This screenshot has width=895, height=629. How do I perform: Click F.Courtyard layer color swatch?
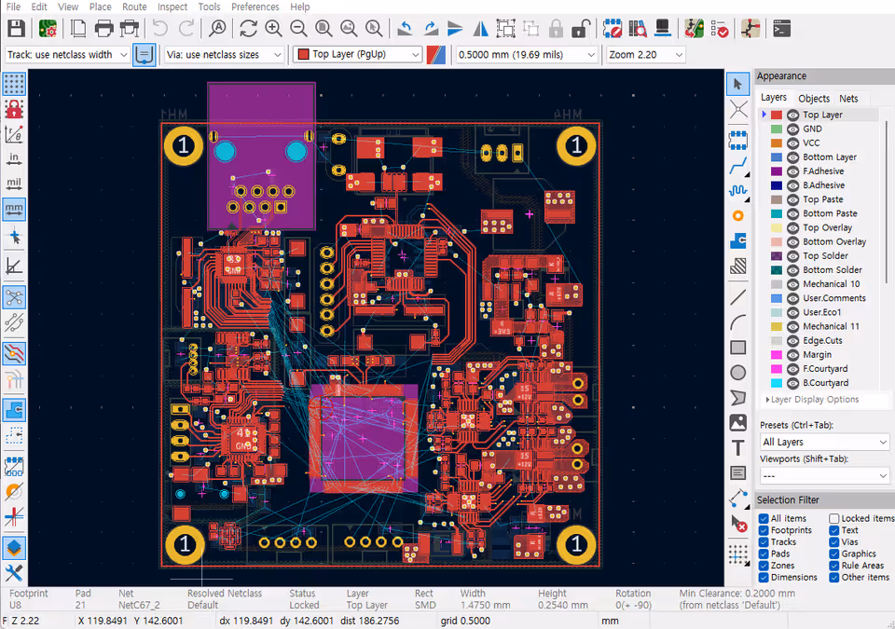click(x=777, y=369)
